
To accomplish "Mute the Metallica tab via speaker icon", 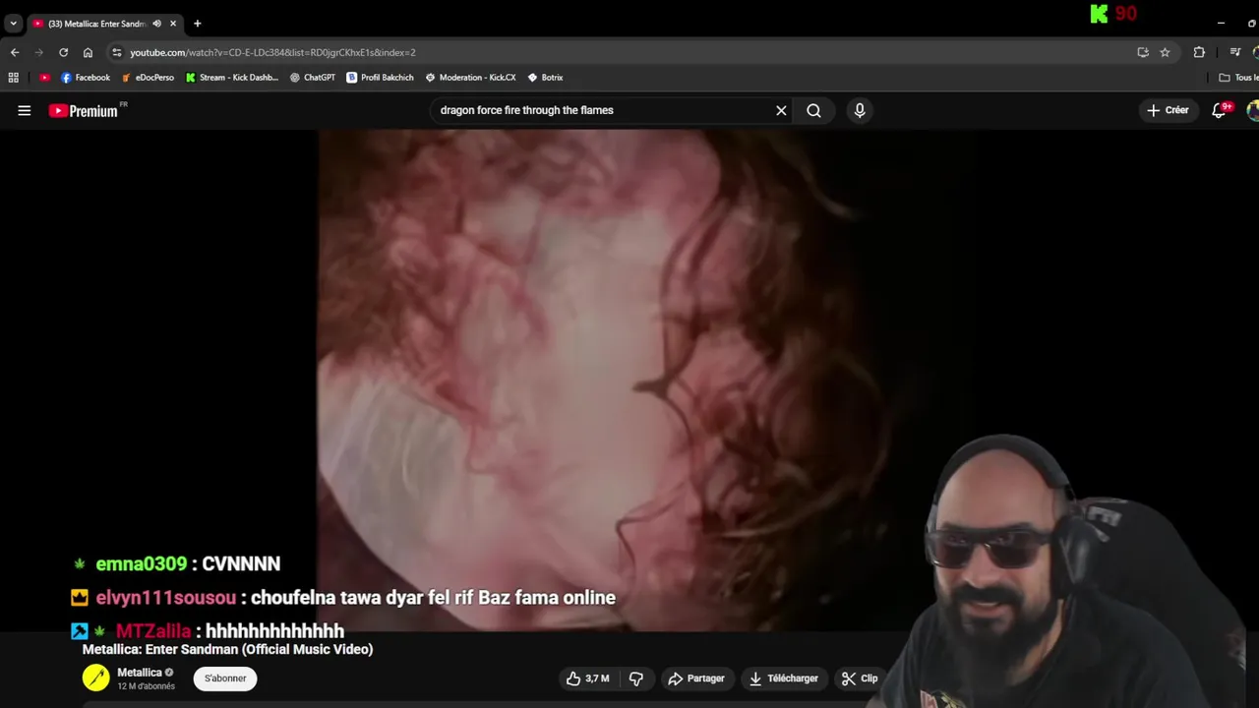I will [x=156, y=24].
